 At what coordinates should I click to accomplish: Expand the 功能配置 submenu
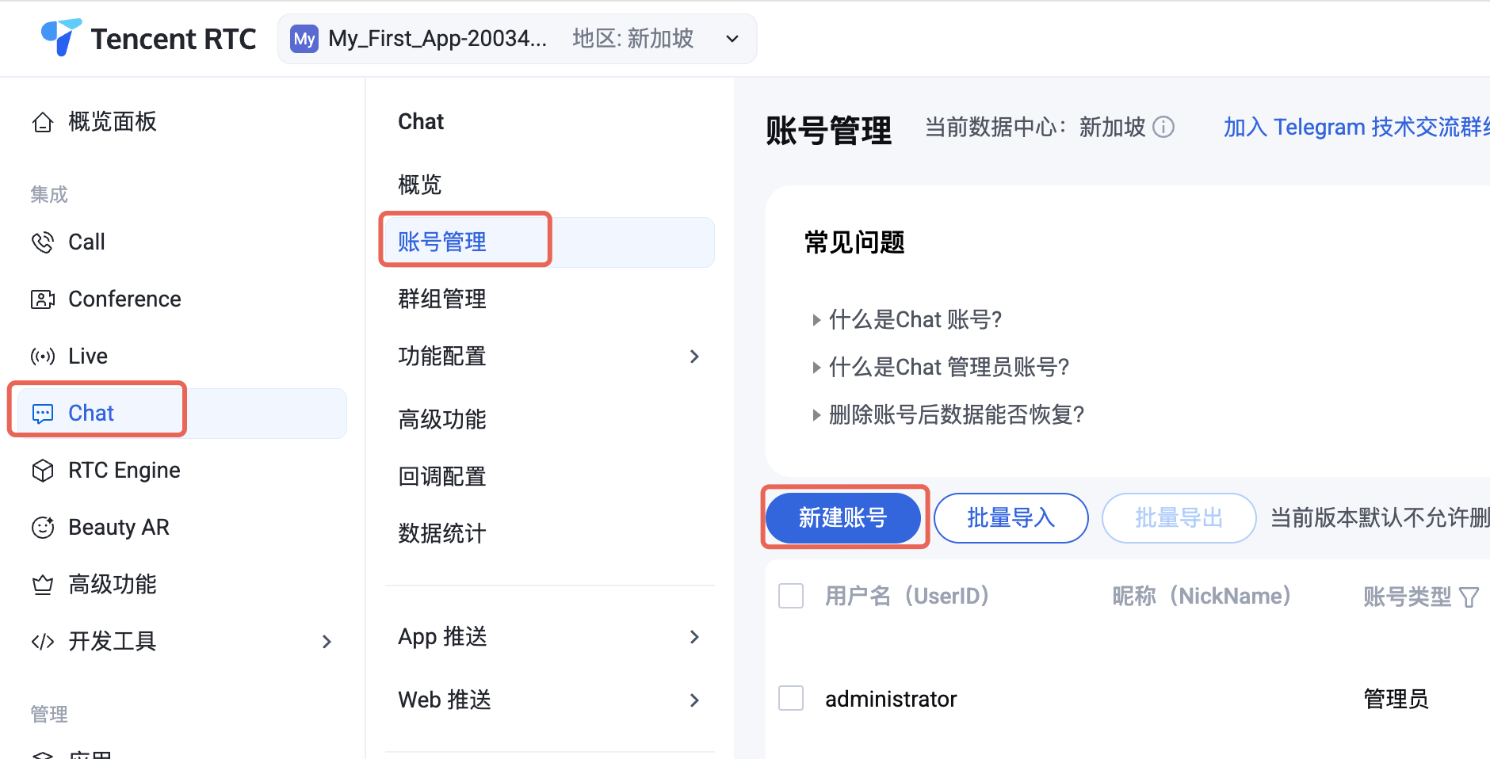[694, 357]
